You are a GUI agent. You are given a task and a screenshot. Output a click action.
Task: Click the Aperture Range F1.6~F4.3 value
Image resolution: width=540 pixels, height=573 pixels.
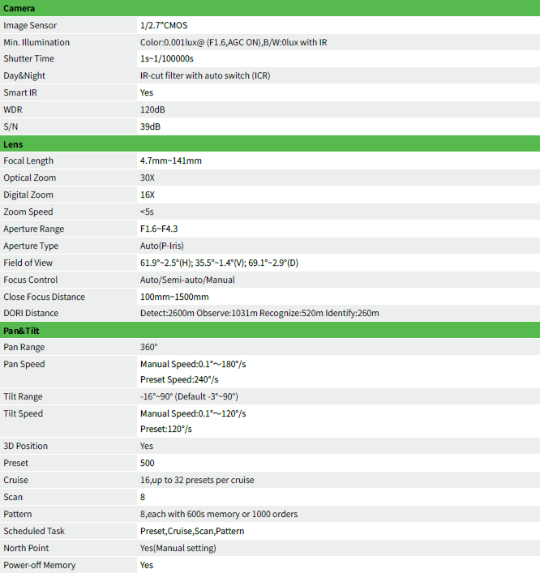159,229
